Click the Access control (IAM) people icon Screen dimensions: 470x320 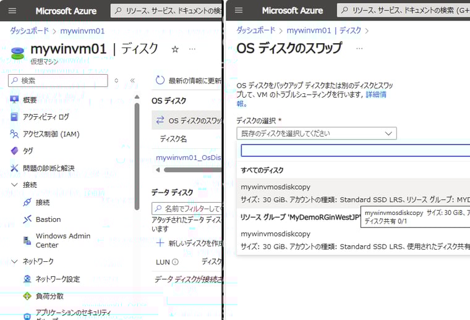tap(14, 134)
